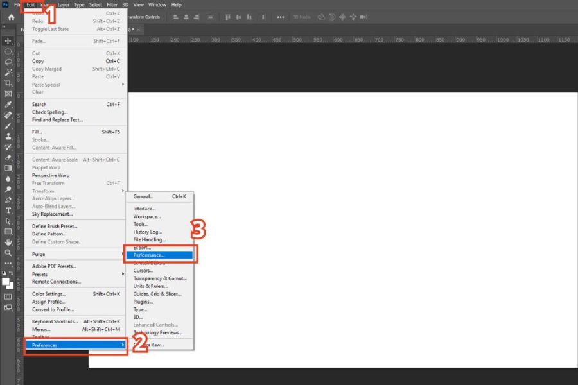Choose Color Settings... from Edit menu
This screenshot has height=385, width=578.
point(49,294)
